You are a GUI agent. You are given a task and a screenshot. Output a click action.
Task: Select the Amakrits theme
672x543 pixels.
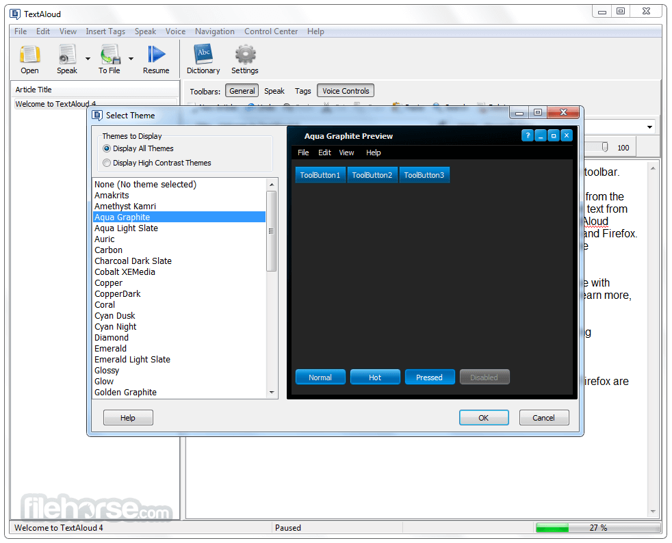[179, 196]
